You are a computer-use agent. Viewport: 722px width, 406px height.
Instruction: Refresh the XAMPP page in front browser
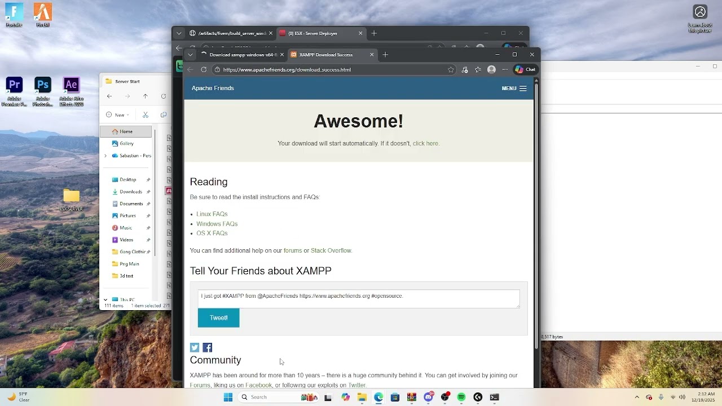tap(204, 69)
